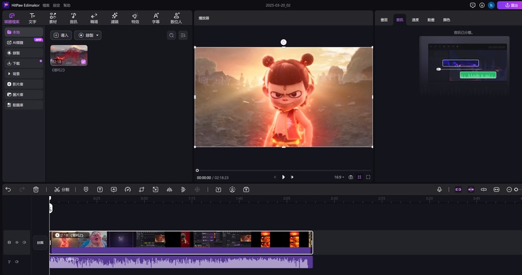
Task: Click the microphone voice-over record icon
Action: [x=439, y=189]
